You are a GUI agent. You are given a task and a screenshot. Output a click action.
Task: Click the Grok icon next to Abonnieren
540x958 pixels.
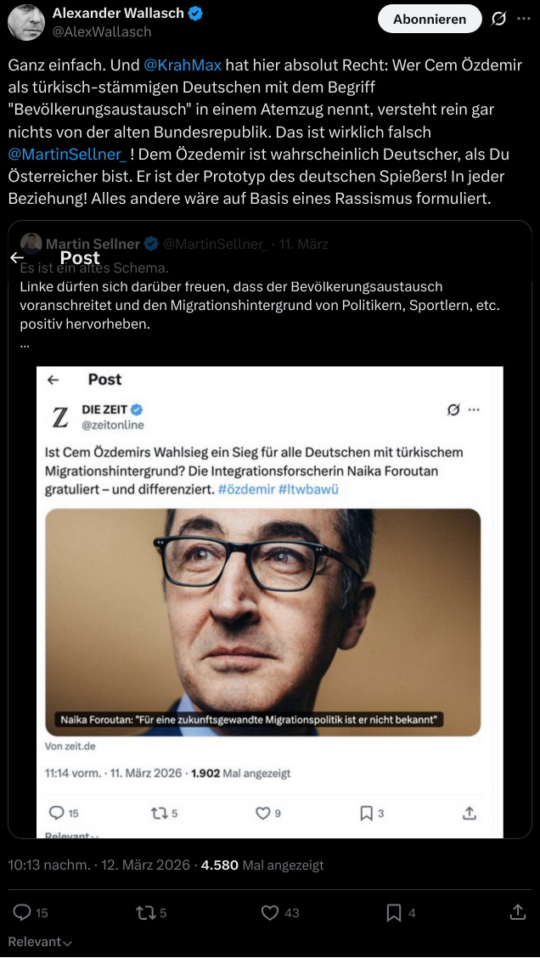click(x=499, y=19)
